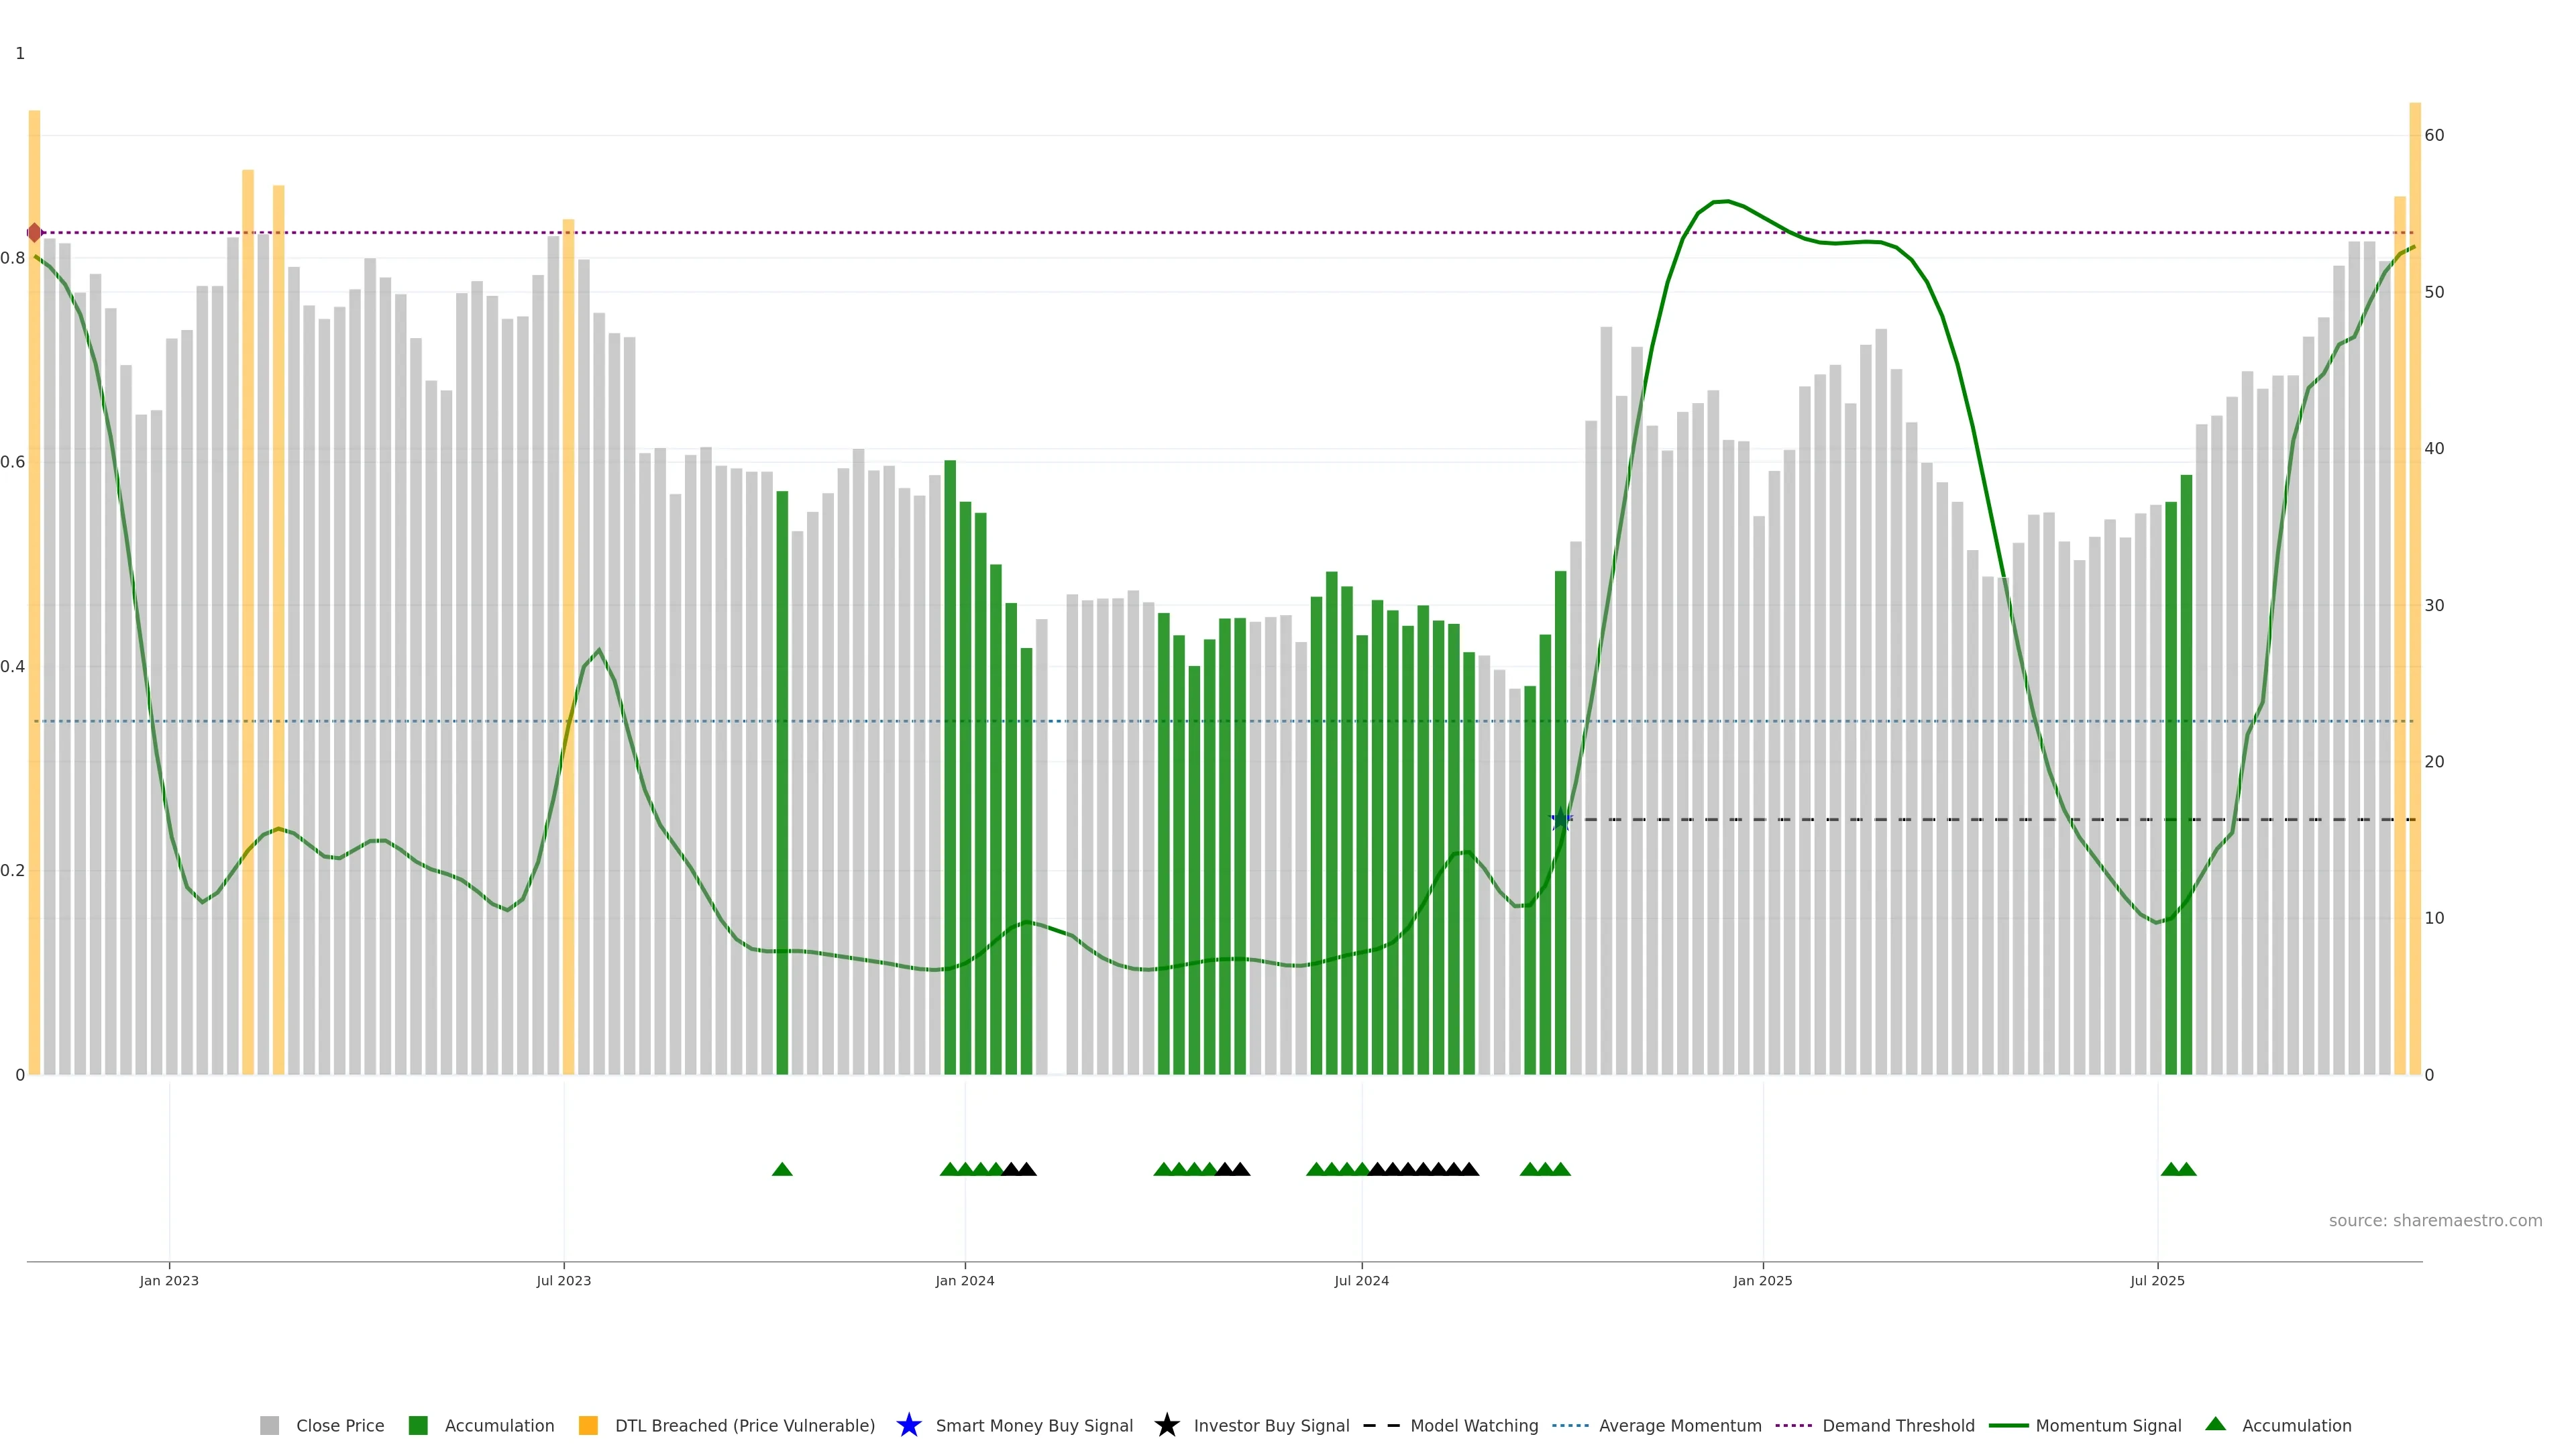
Task: Click the pair of green triangles after Jul 2025
Action: tap(2178, 1169)
